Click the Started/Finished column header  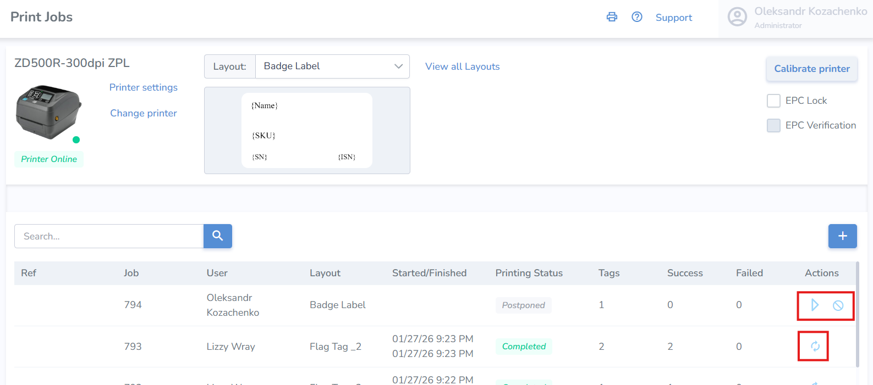coord(429,273)
